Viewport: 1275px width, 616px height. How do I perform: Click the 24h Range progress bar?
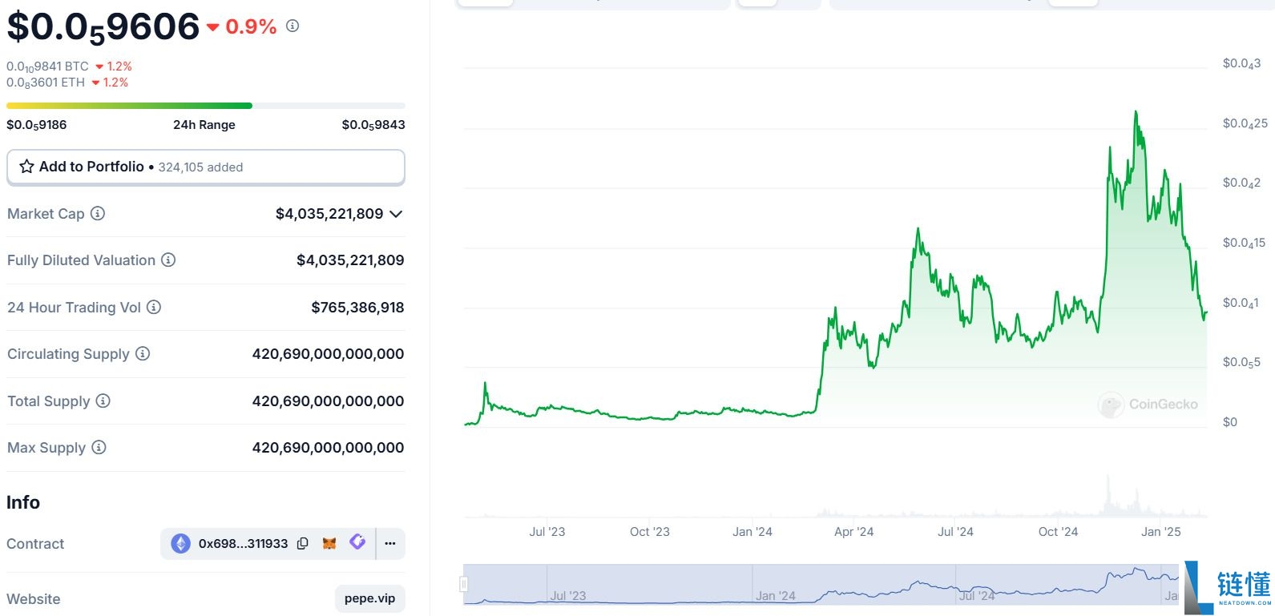[x=205, y=106]
